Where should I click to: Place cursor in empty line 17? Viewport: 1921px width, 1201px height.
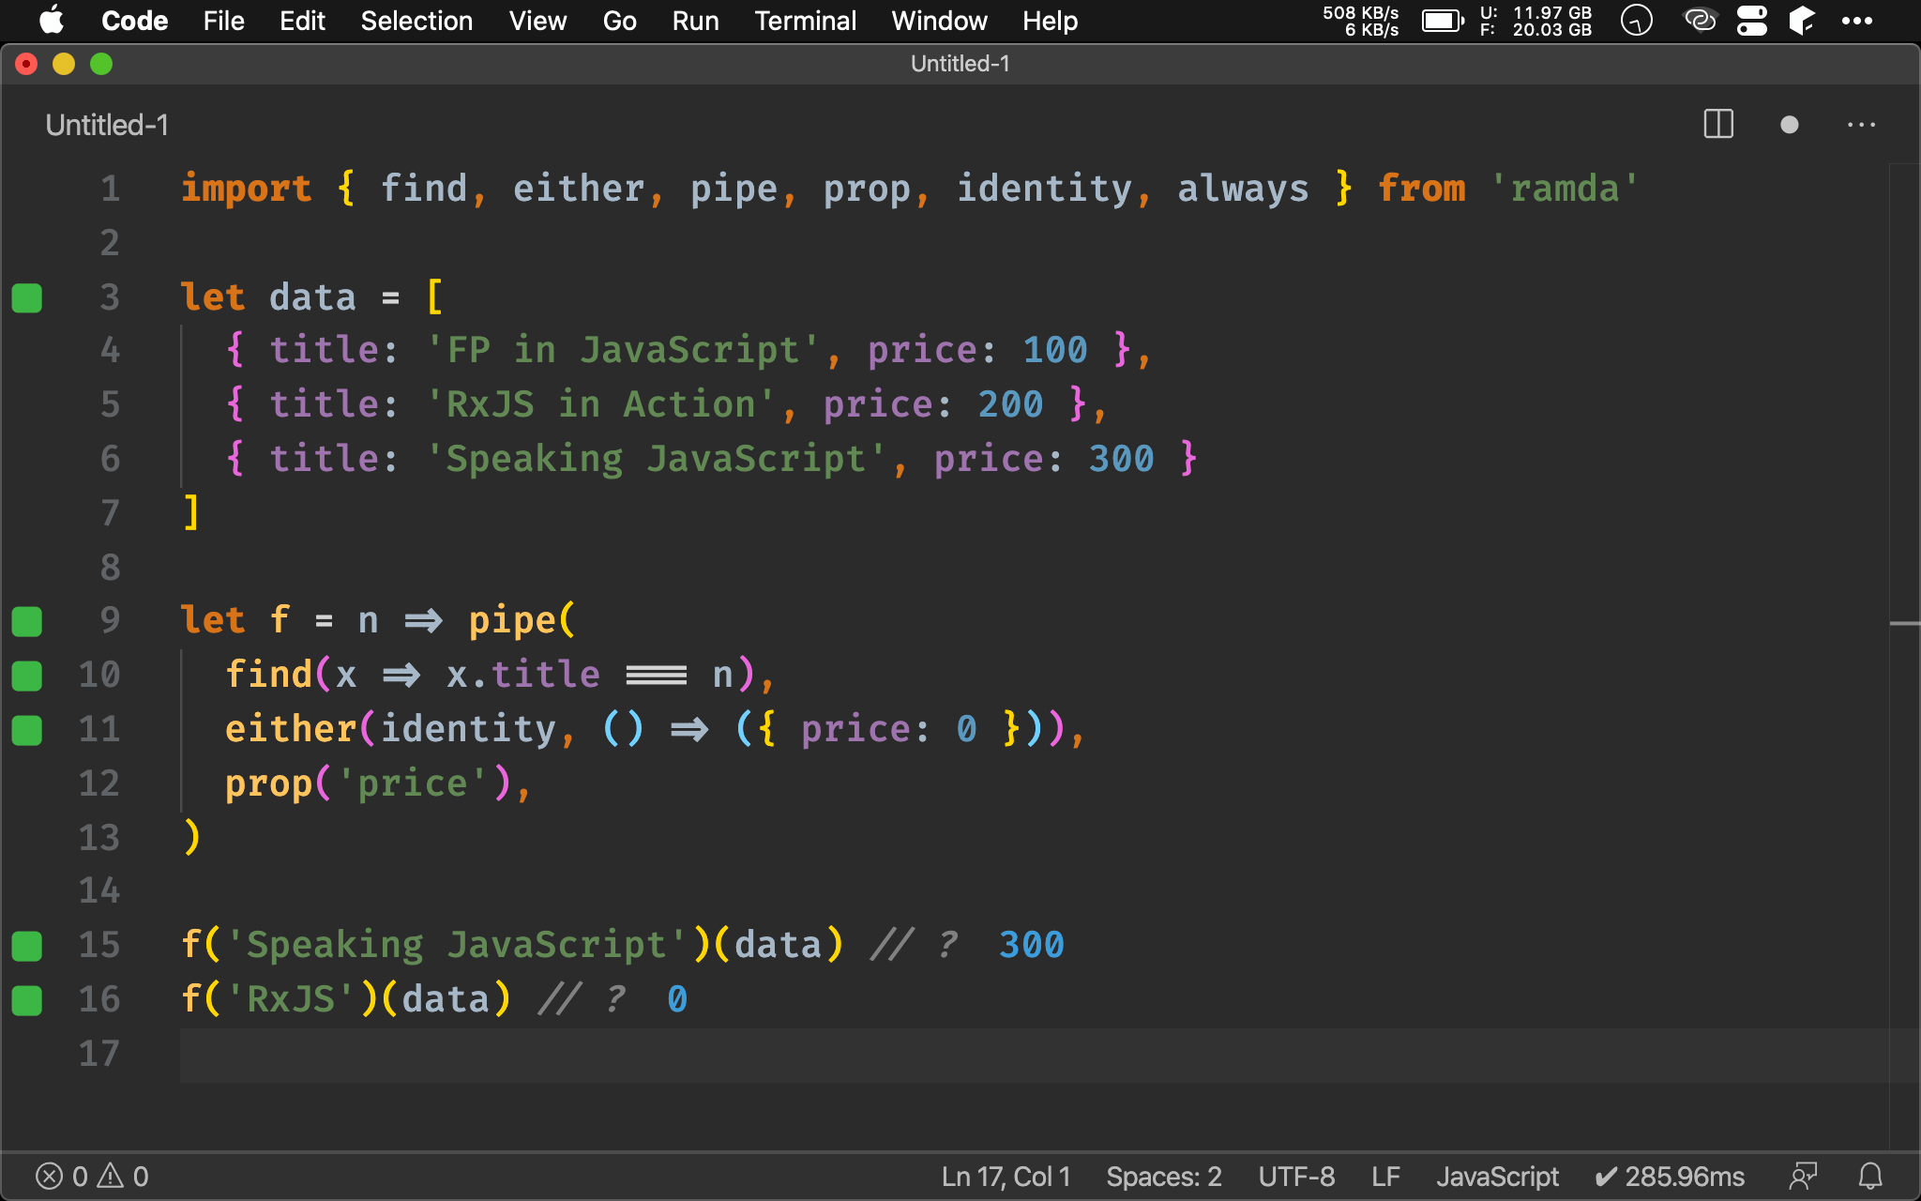pyautogui.click(x=1032, y=1055)
